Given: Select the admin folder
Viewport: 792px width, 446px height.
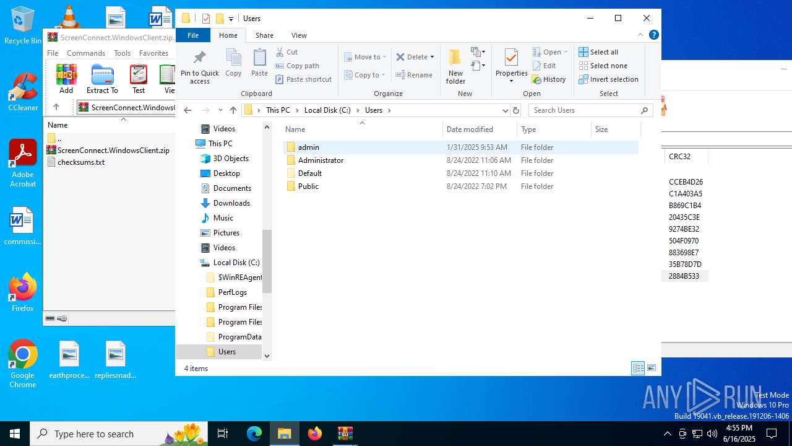Looking at the screenshot, I should coord(461,147).
